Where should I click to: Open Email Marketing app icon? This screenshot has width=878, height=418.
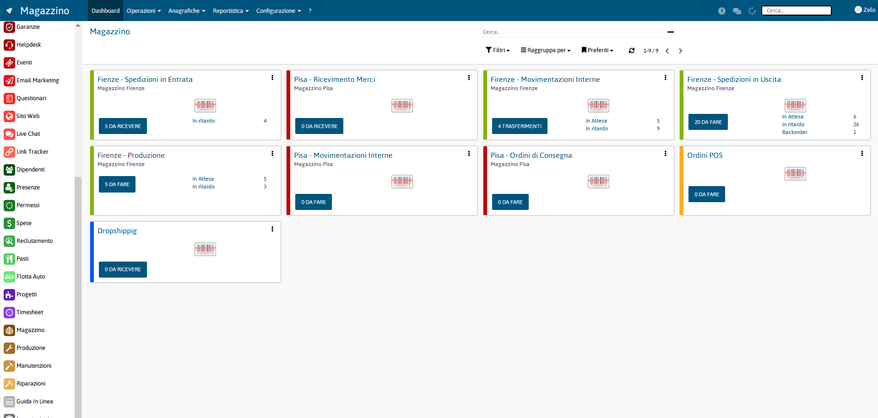[x=9, y=80]
